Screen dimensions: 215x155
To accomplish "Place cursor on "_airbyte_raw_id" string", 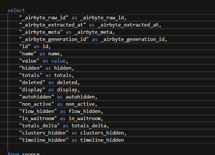I will point(44,18).
